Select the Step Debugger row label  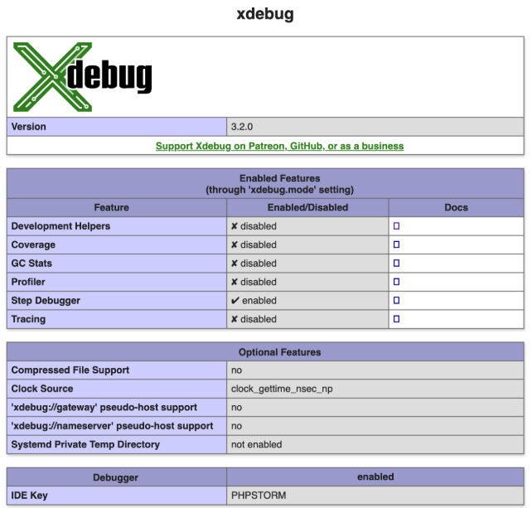pos(46,300)
